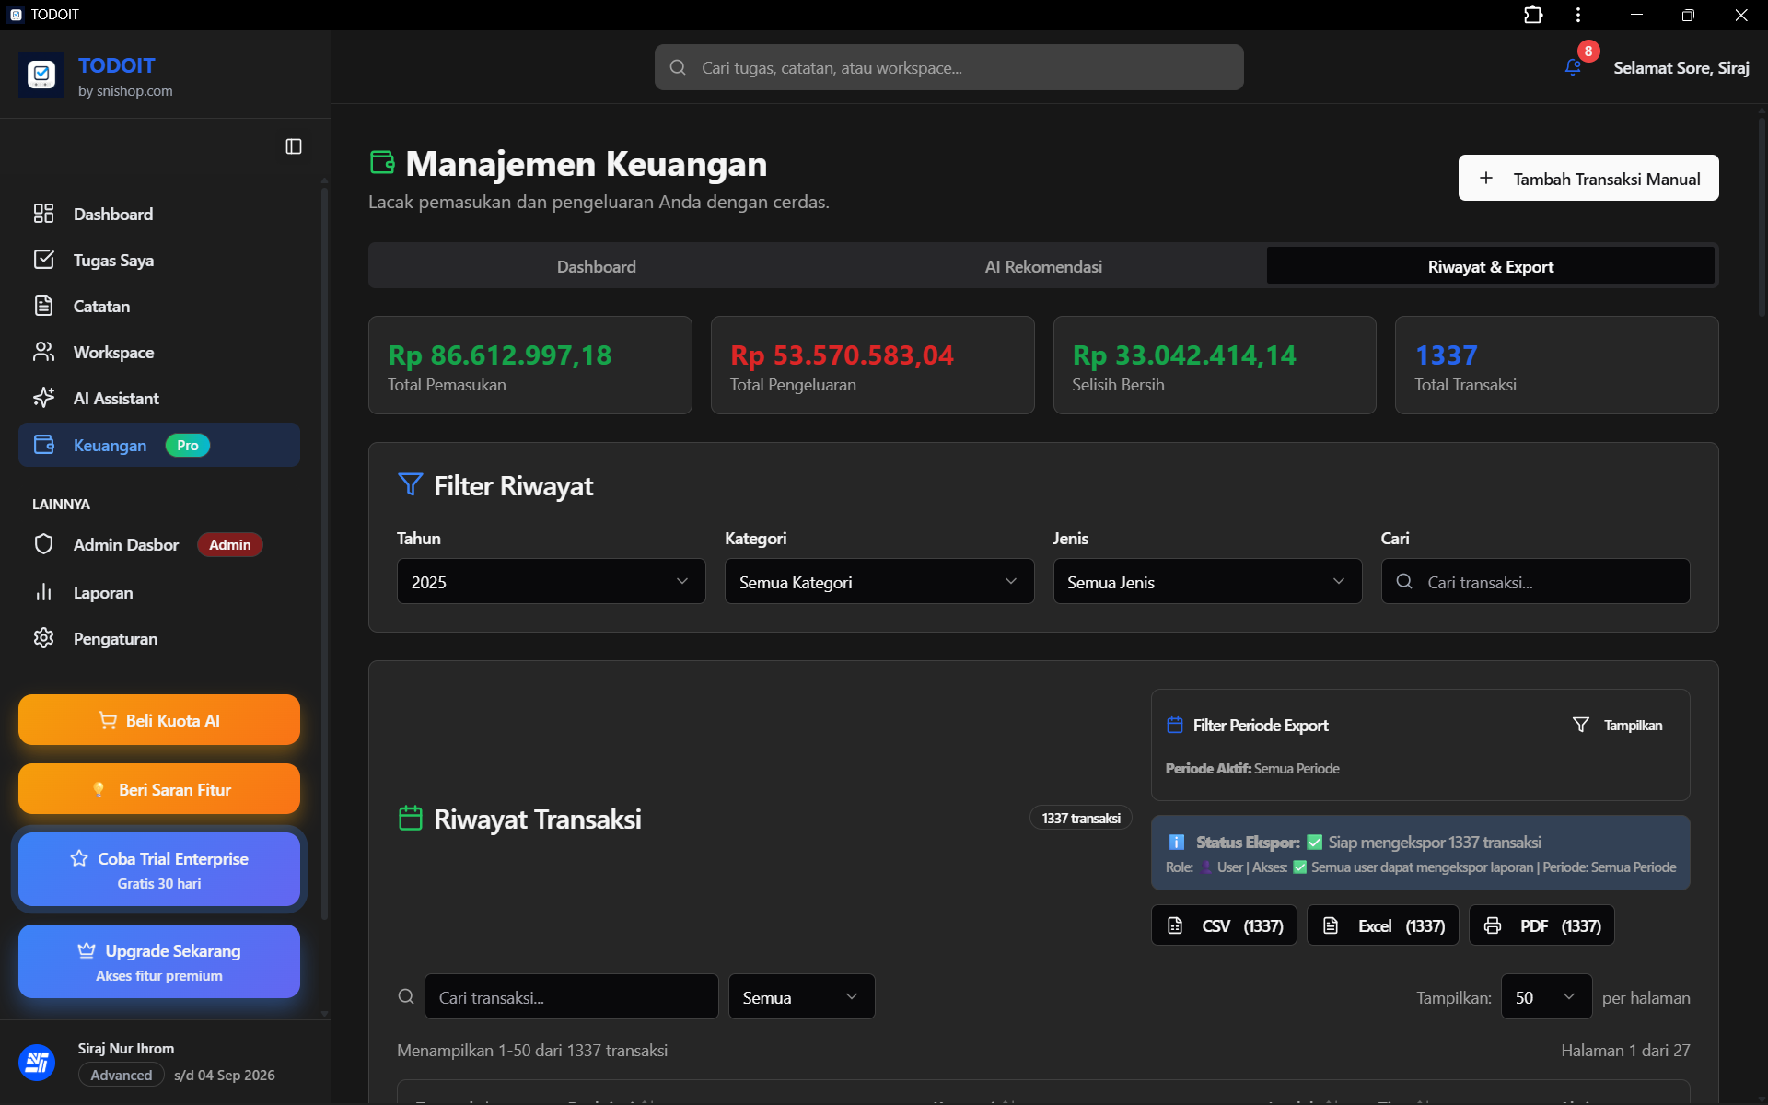
Task: Collapse the sidebar panel
Action: (293, 146)
